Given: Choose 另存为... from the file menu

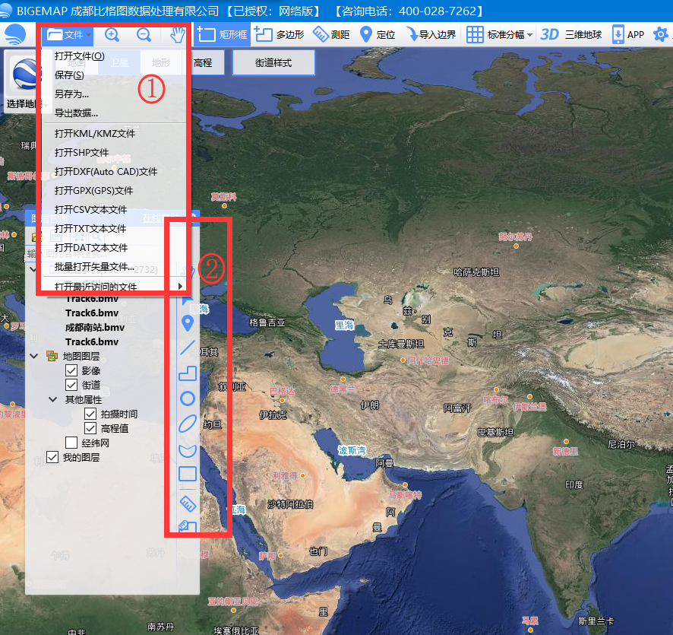Looking at the screenshot, I should 71,94.
